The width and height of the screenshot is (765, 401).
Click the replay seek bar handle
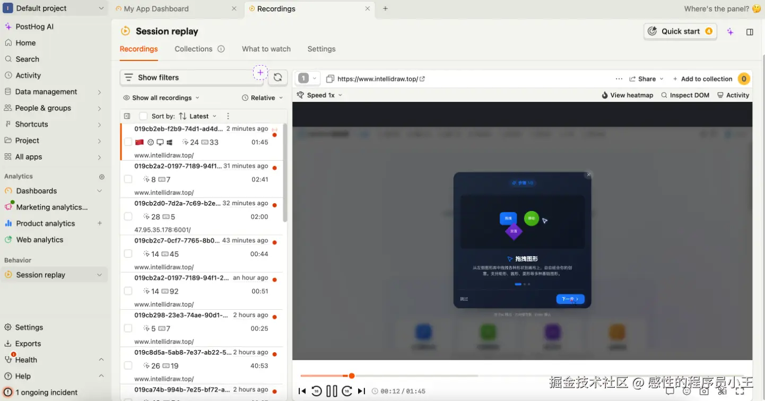tap(351, 376)
